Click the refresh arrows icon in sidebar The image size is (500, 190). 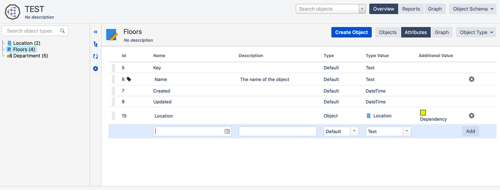click(x=95, y=56)
